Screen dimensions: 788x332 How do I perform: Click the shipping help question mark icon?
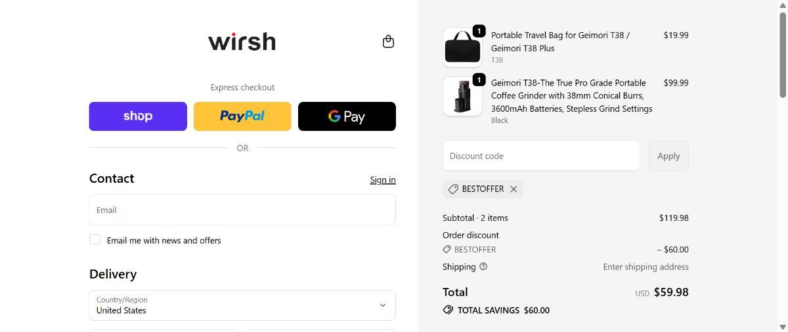tap(483, 266)
